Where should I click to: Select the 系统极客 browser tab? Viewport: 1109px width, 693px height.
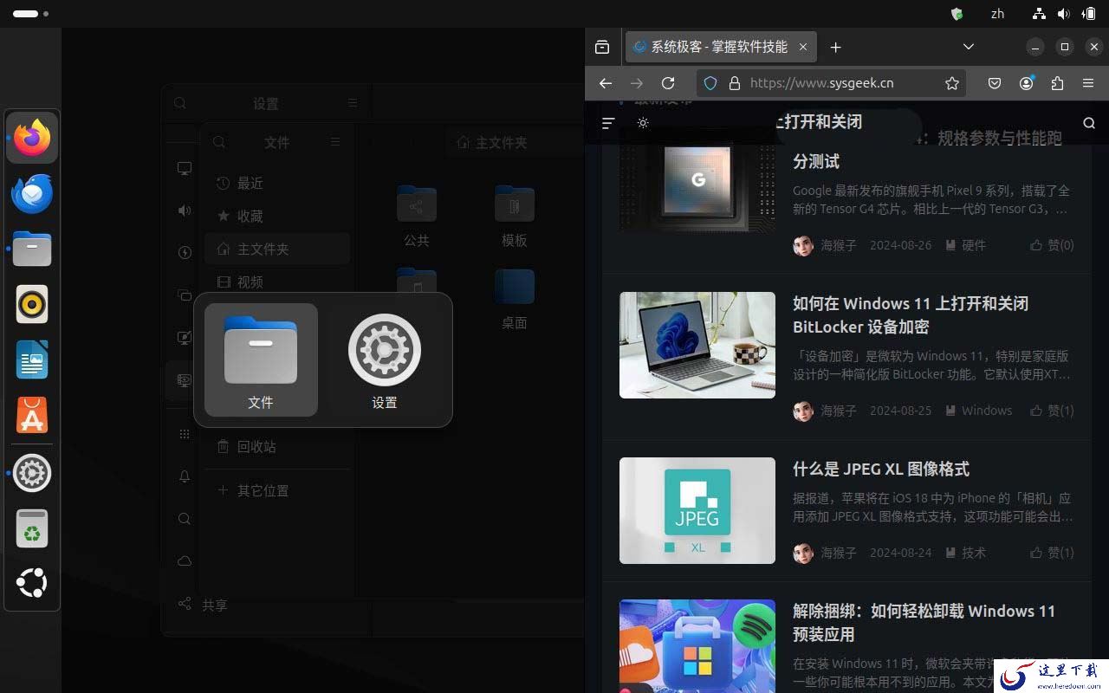[721, 48]
